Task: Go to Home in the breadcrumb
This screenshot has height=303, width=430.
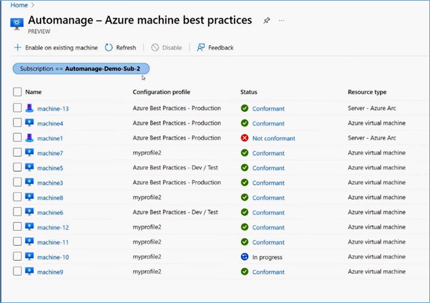Action: pyautogui.click(x=19, y=5)
